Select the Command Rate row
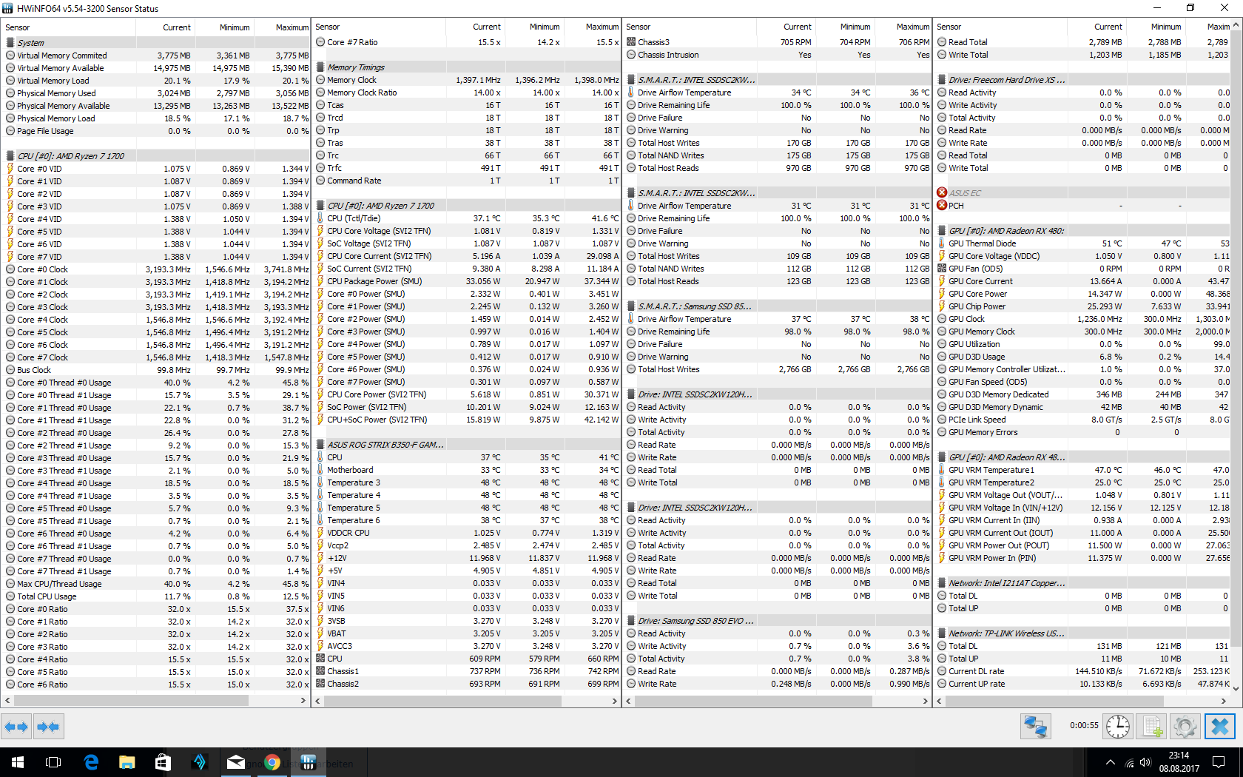Viewport: 1243px width, 777px height. pos(467,181)
